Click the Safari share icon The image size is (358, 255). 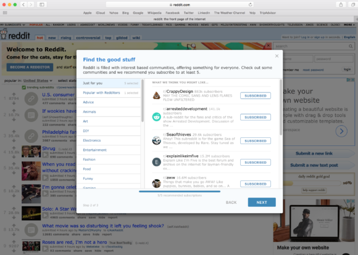pos(341,4)
